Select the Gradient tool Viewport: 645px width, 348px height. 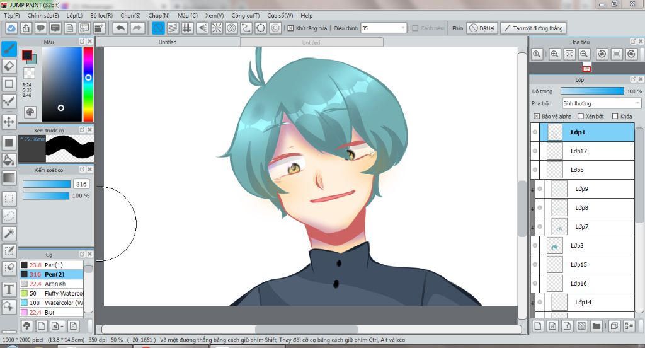(x=9, y=178)
